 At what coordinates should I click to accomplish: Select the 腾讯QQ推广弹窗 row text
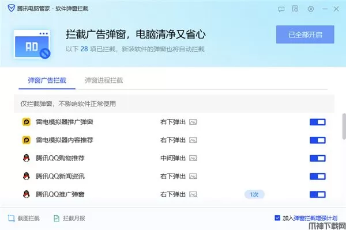click(x=60, y=194)
